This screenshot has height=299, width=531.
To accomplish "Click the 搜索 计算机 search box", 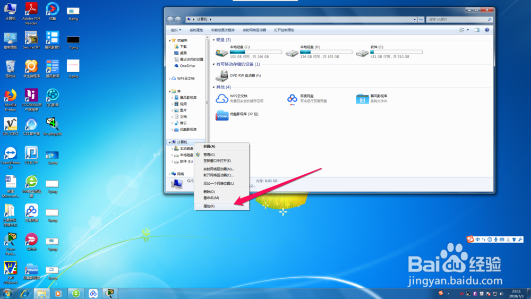I will tap(459, 20).
